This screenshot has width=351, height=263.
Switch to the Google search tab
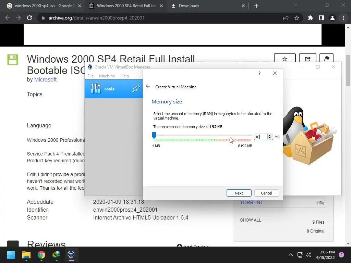click(x=44, y=6)
